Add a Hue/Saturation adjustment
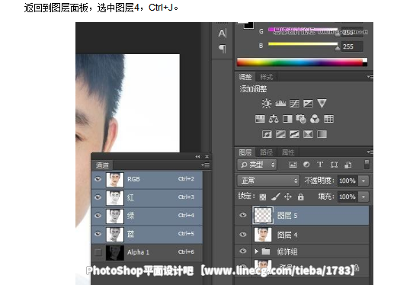The image size is (397, 285). 260,119
